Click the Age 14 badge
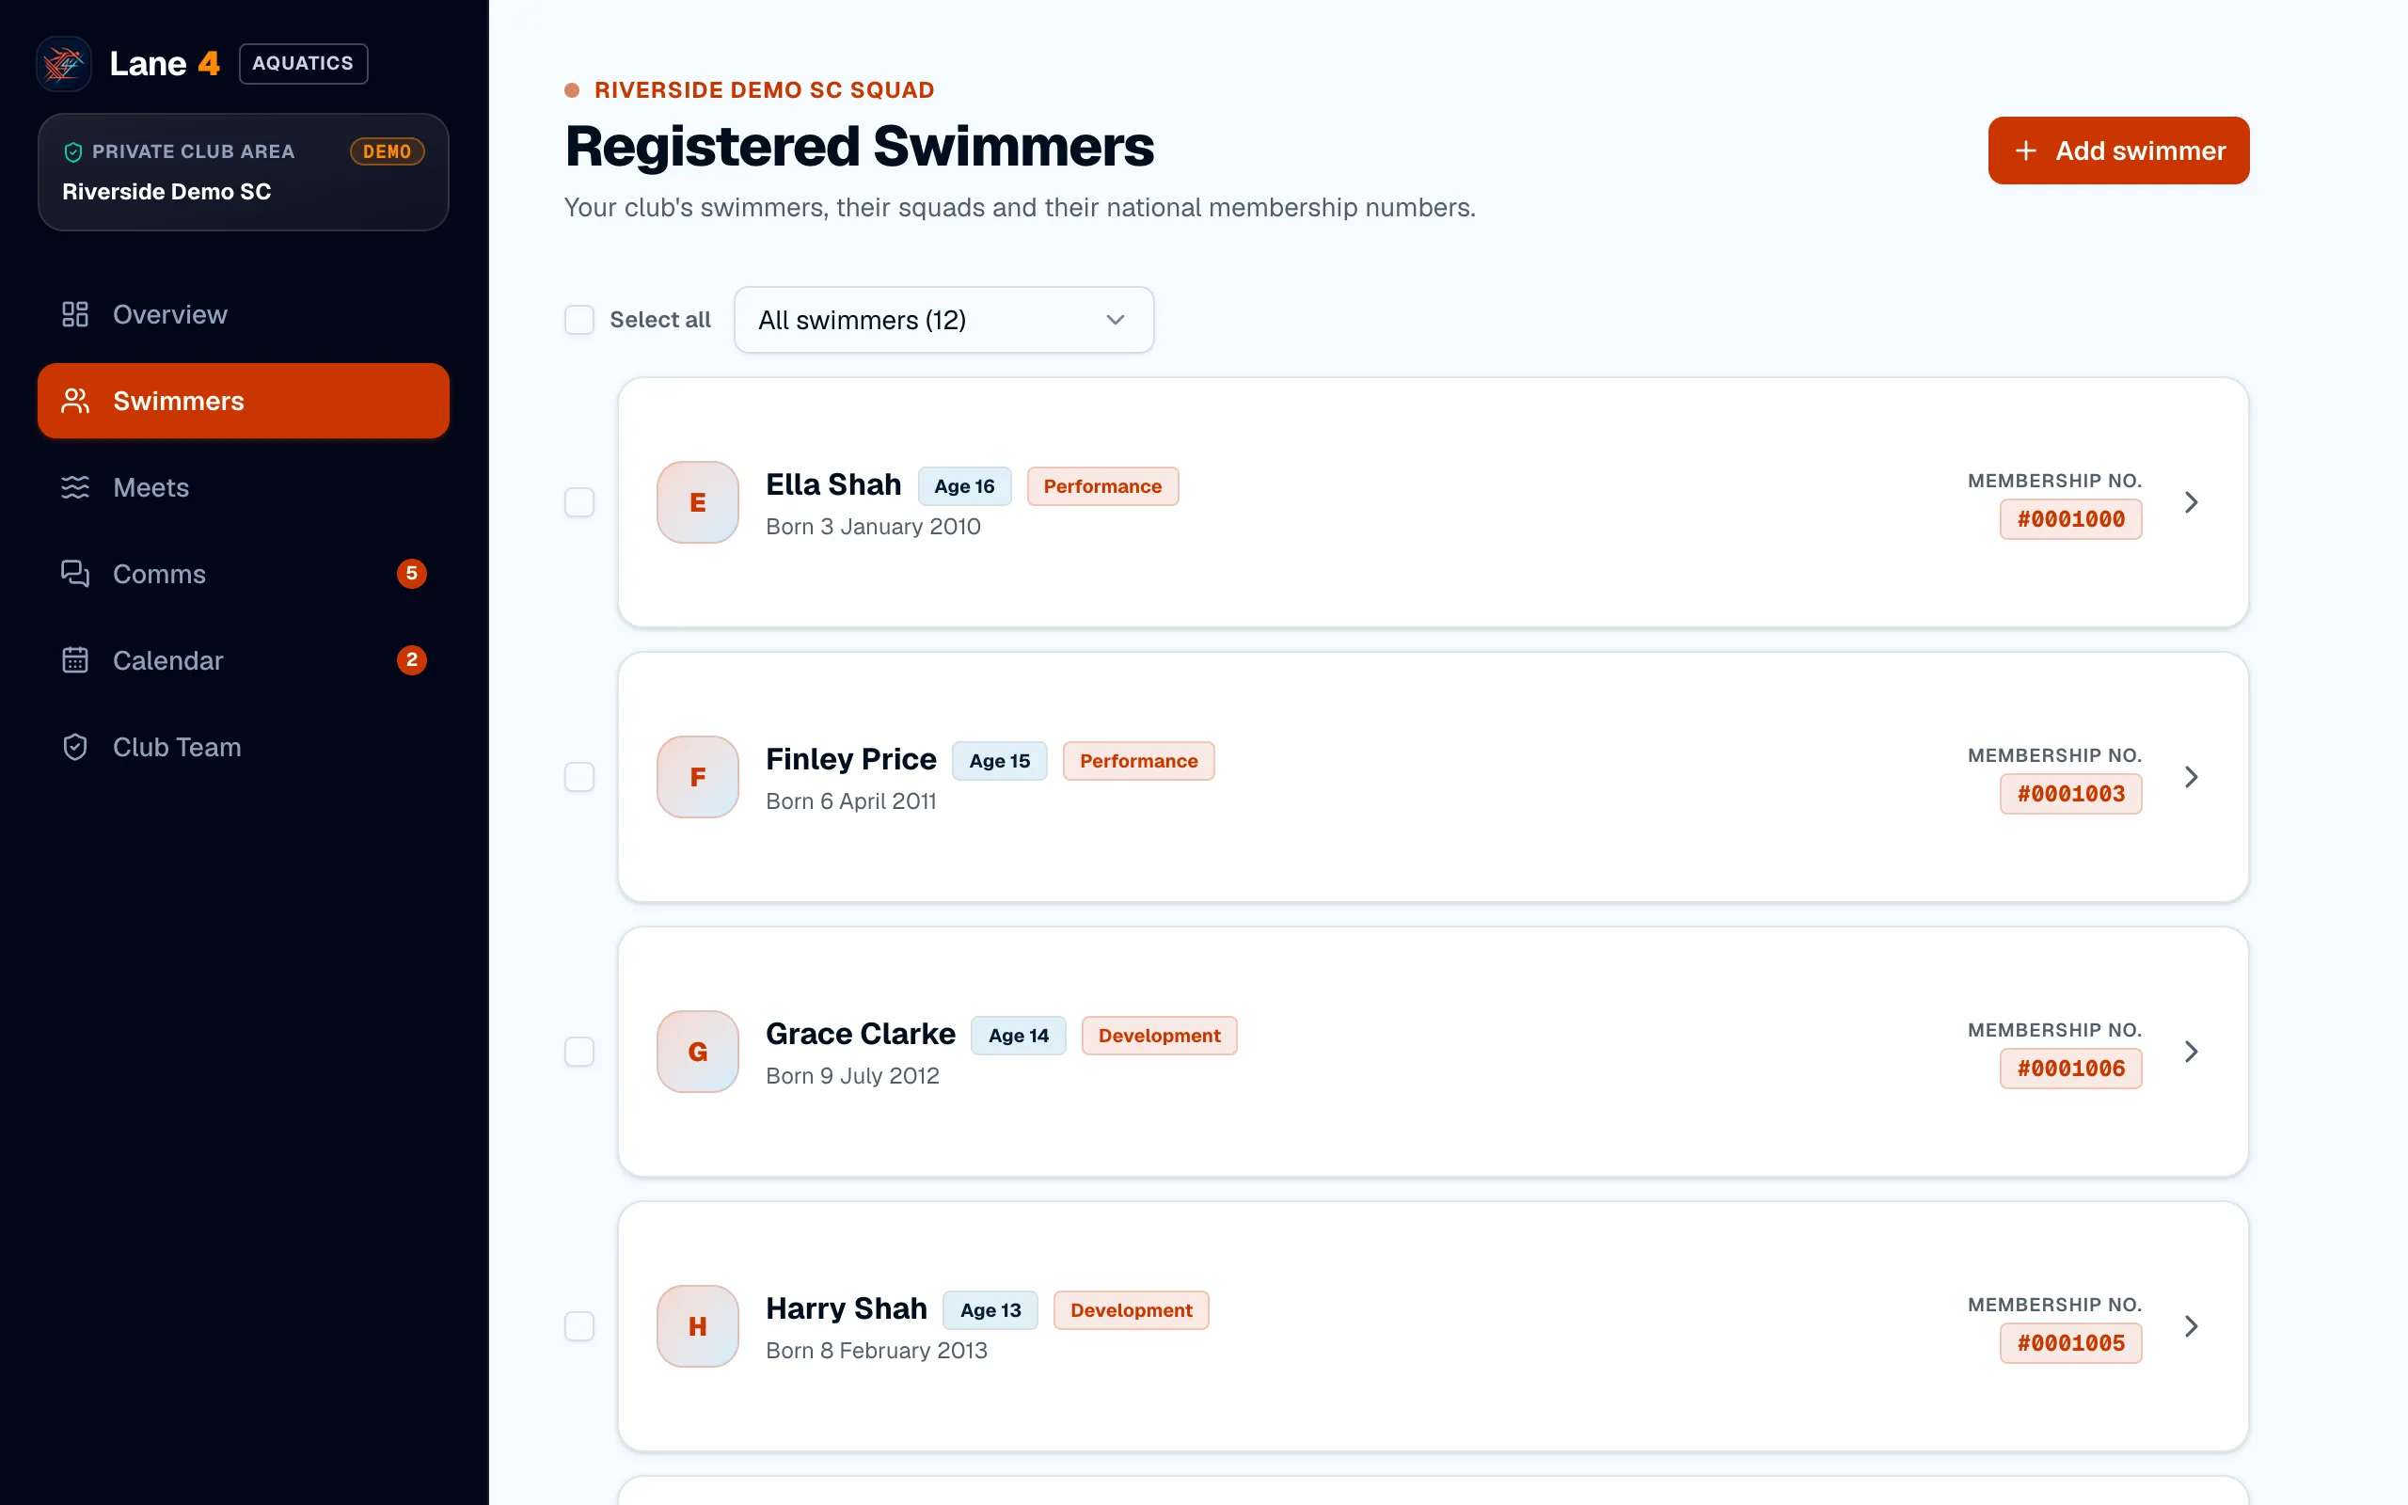 point(1018,1037)
